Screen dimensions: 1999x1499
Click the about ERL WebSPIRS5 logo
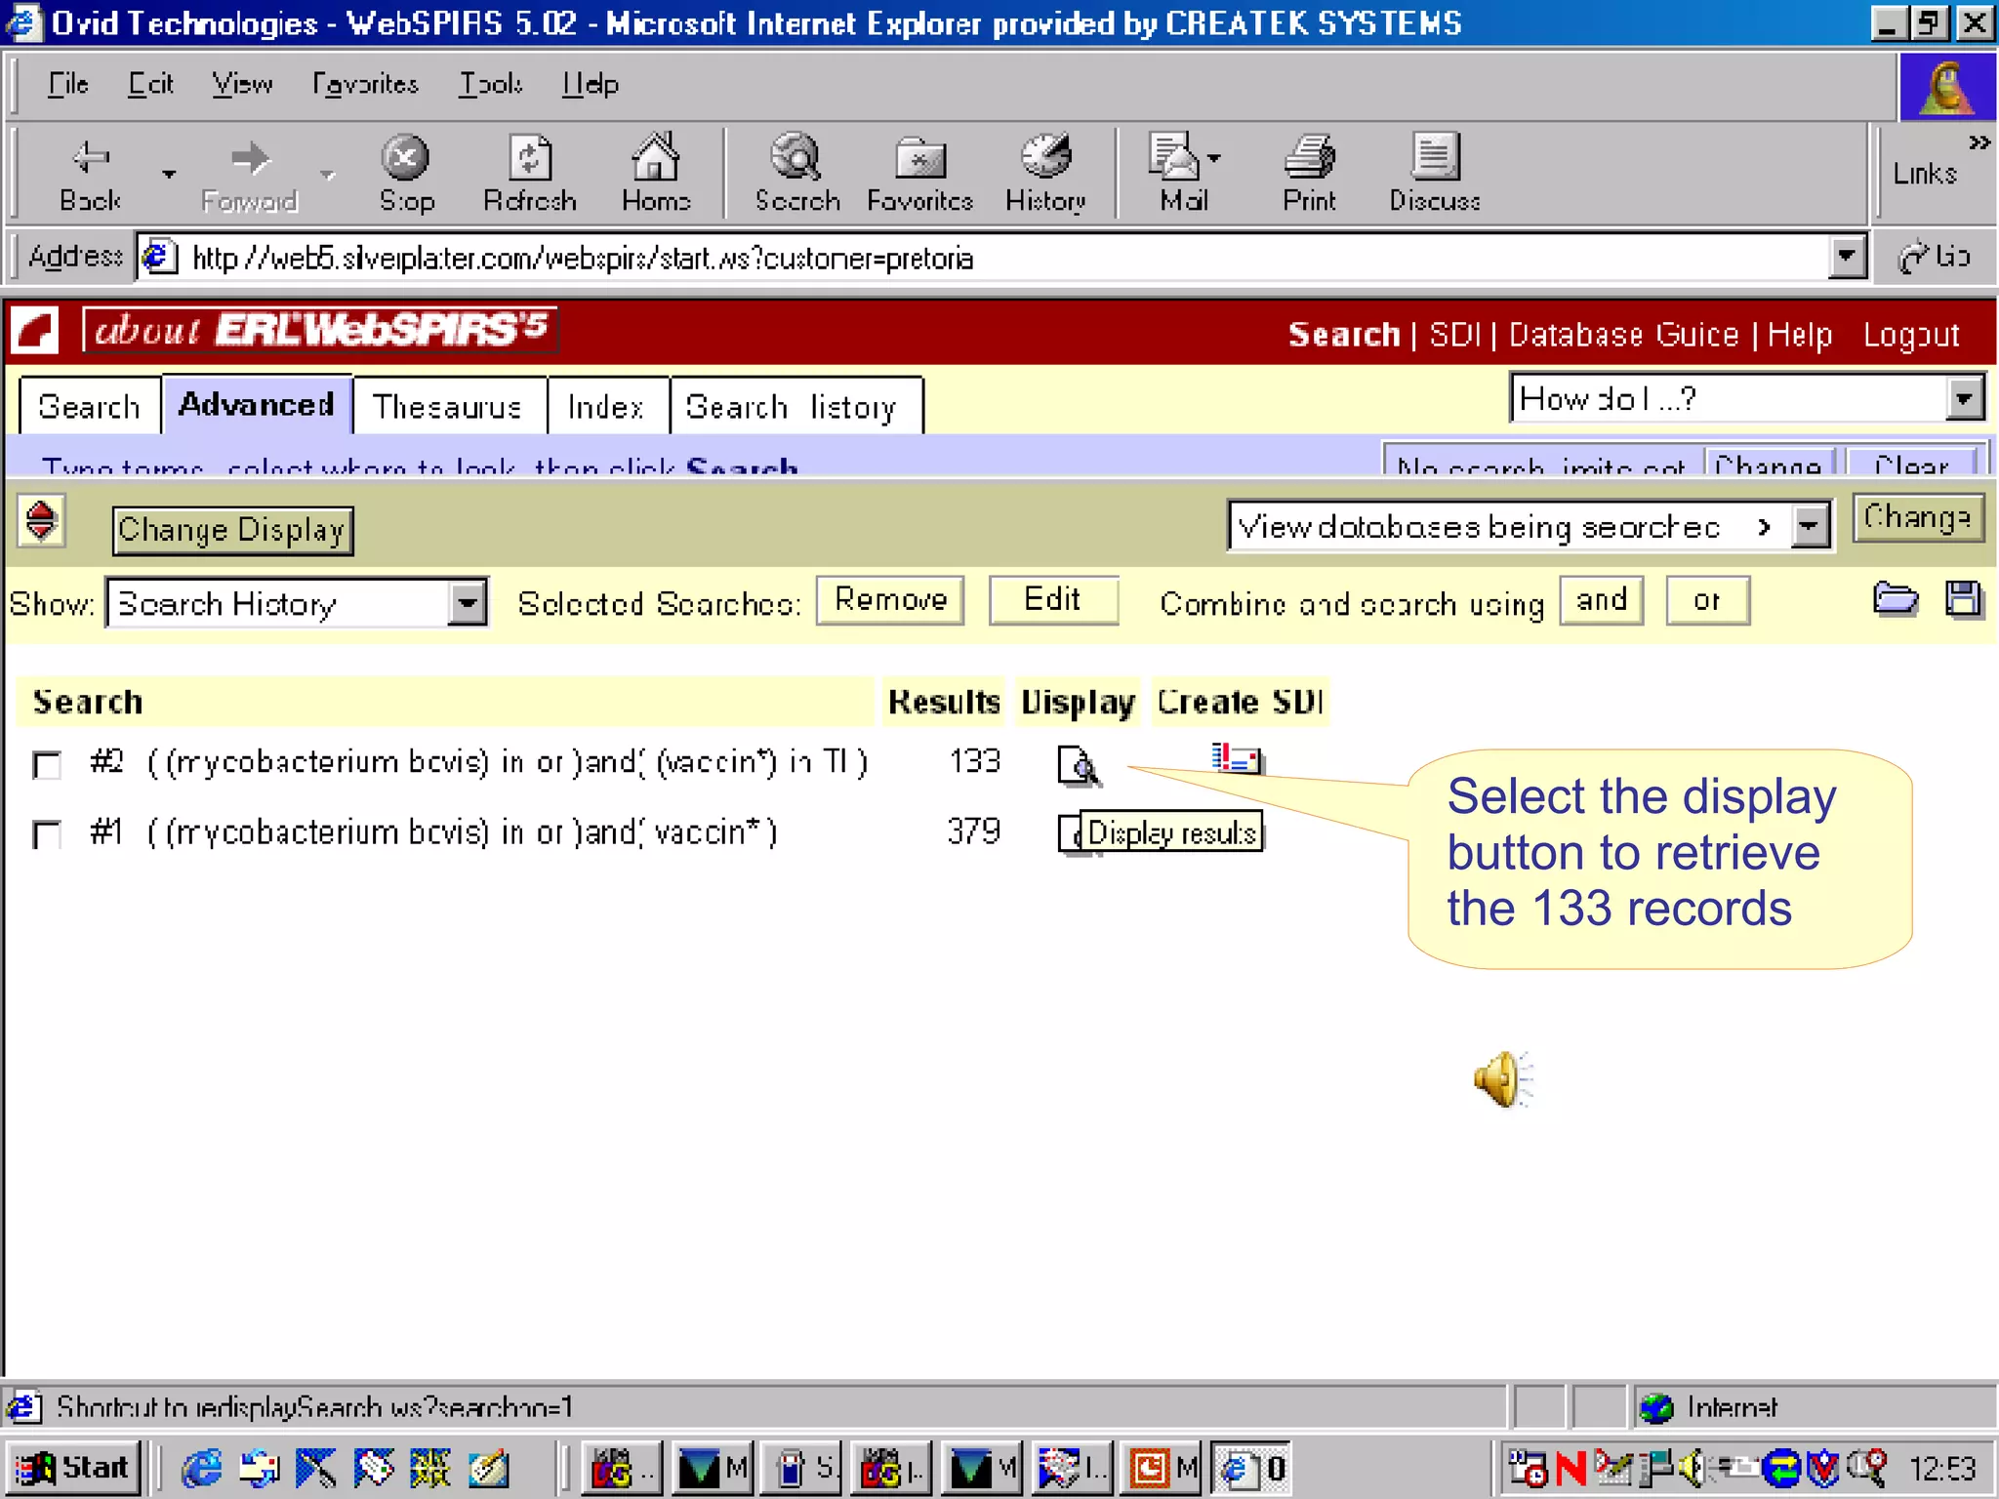point(320,330)
